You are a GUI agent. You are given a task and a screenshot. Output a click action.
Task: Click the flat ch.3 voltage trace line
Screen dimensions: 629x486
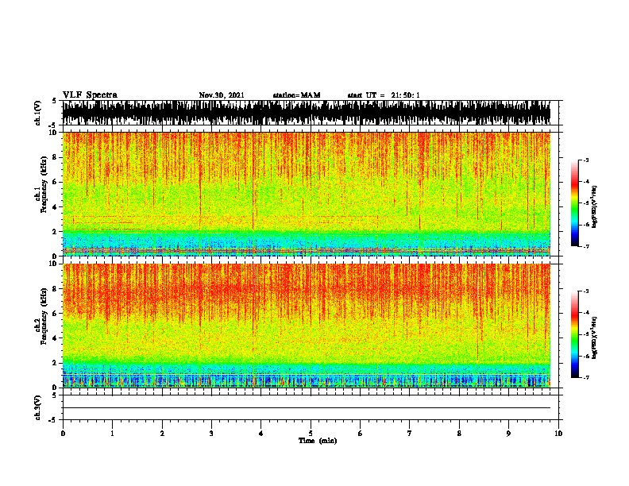point(307,408)
